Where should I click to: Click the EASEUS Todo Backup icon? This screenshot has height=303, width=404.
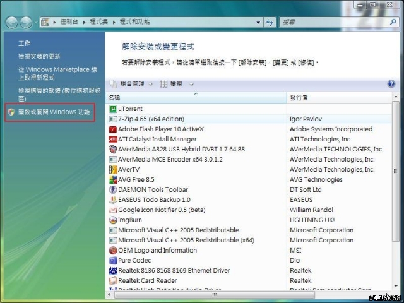pyautogui.click(x=113, y=199)
